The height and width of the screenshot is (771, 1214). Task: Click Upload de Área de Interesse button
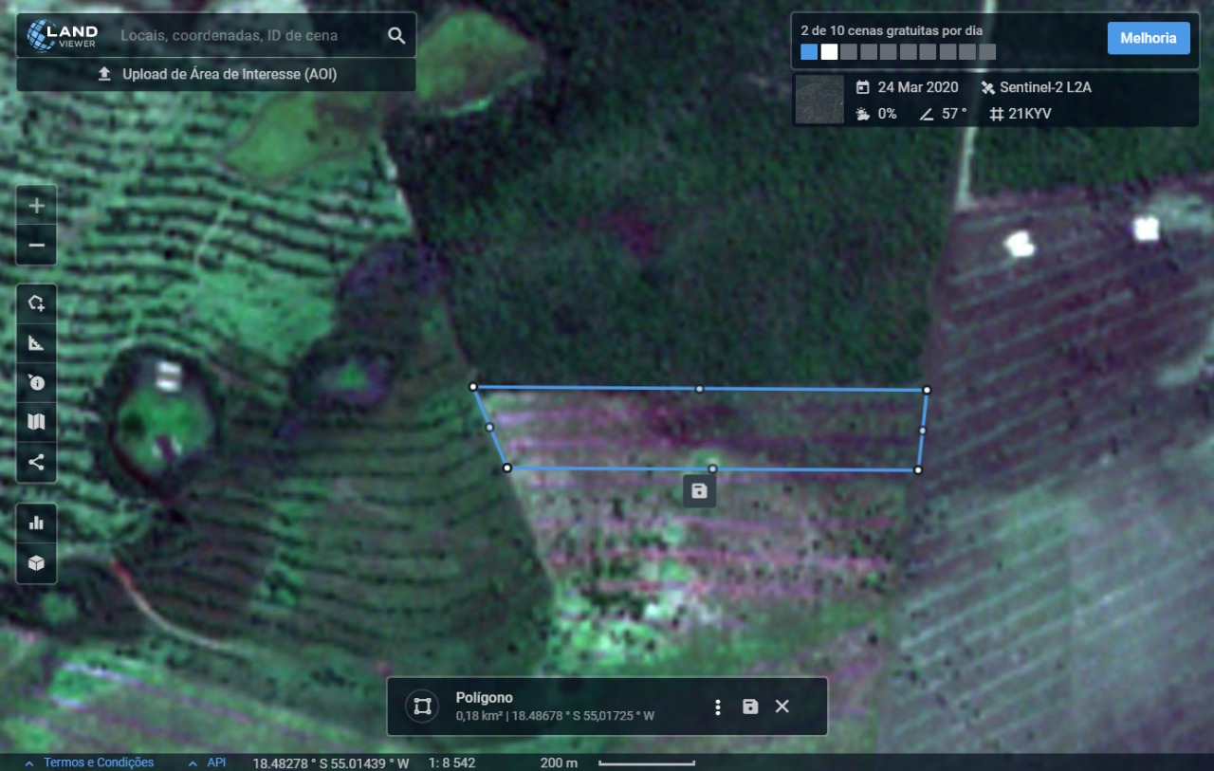coord(217,74)
